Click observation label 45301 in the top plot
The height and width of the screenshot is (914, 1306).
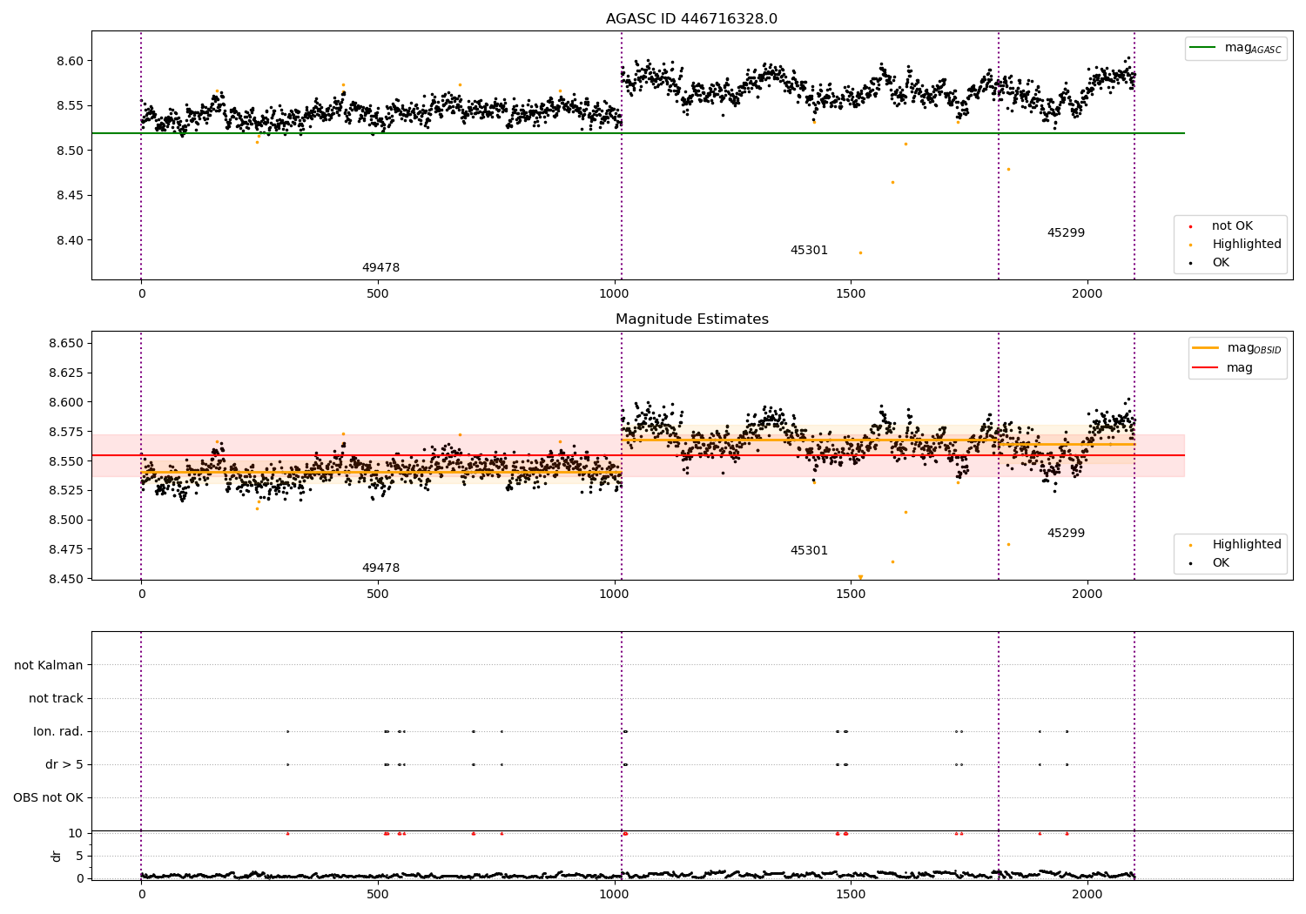coord(809,251)
